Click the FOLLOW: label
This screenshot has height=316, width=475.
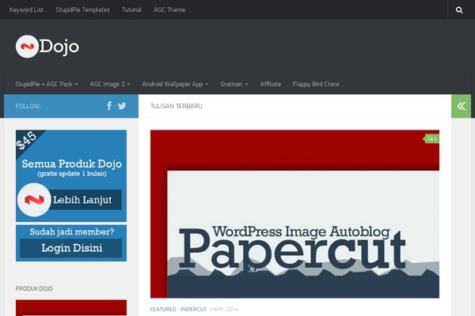pos(28,106)
